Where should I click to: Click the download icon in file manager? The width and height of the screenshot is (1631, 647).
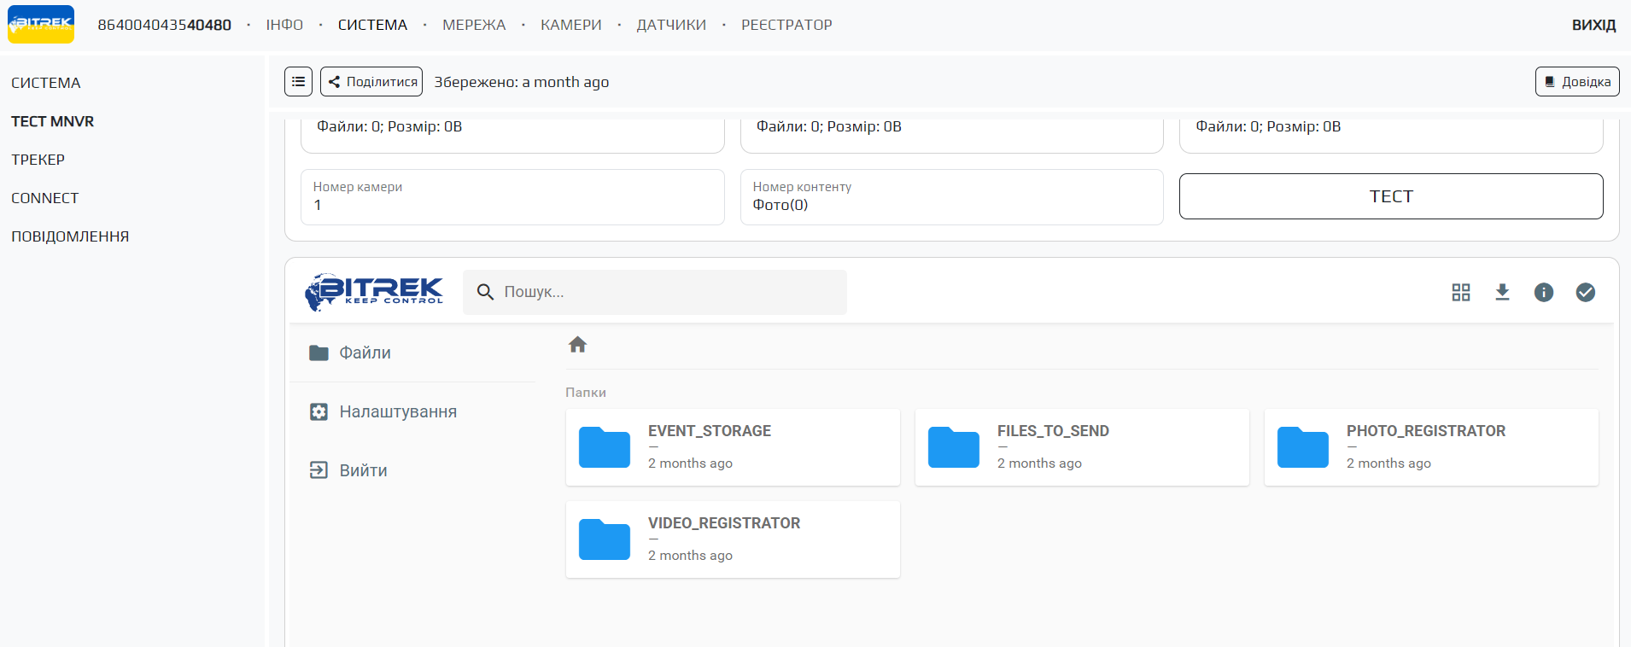[x=1502, y=293]
